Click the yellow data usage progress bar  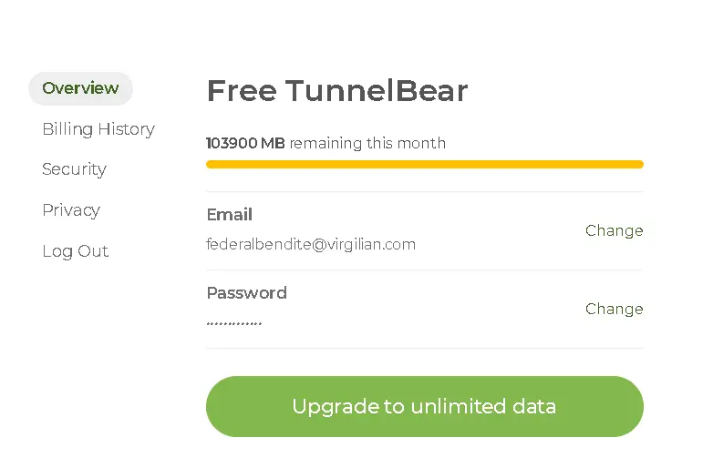[425, 164]
